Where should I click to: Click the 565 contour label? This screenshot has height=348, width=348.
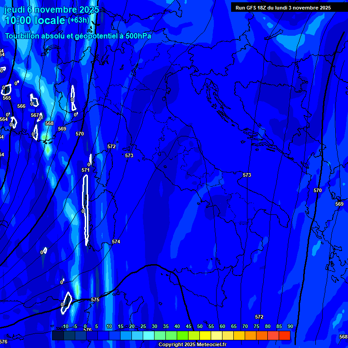click(x=7, y=98)
